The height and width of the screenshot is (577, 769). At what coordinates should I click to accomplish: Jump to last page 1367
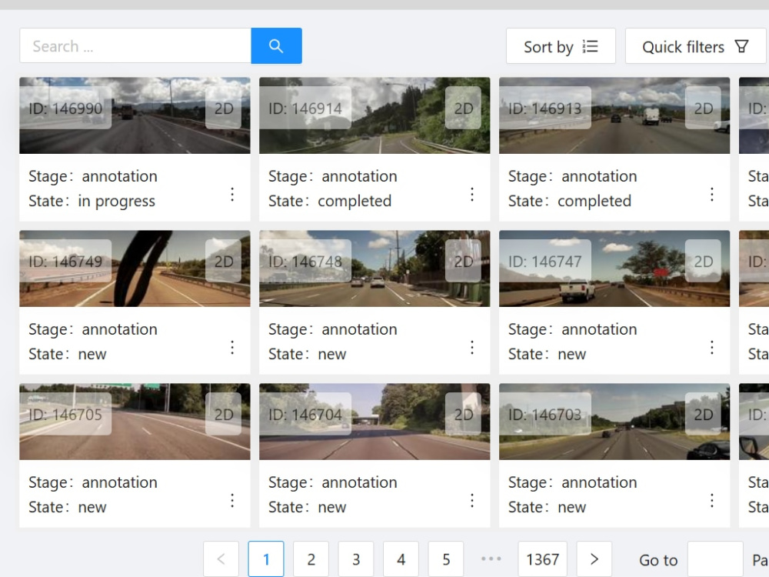click(542, 559)
